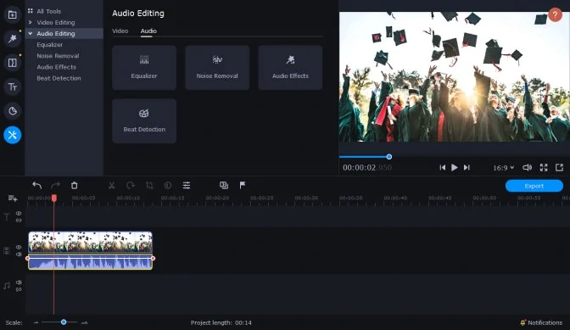Select Equalizer in the sidebar list
Screen dimensions: 570x330
[x=50, y=45]
